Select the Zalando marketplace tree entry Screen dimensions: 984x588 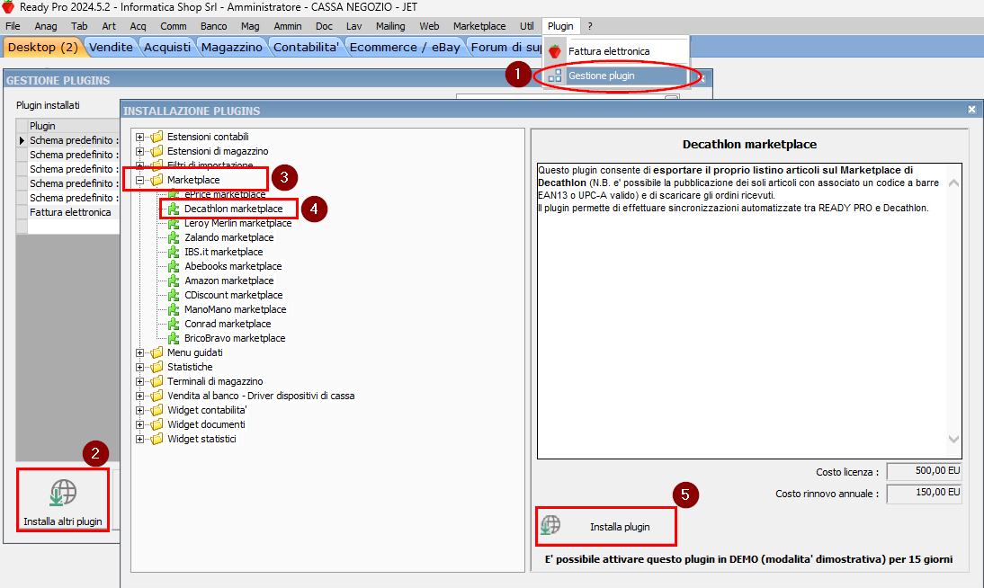coord(229,237)
